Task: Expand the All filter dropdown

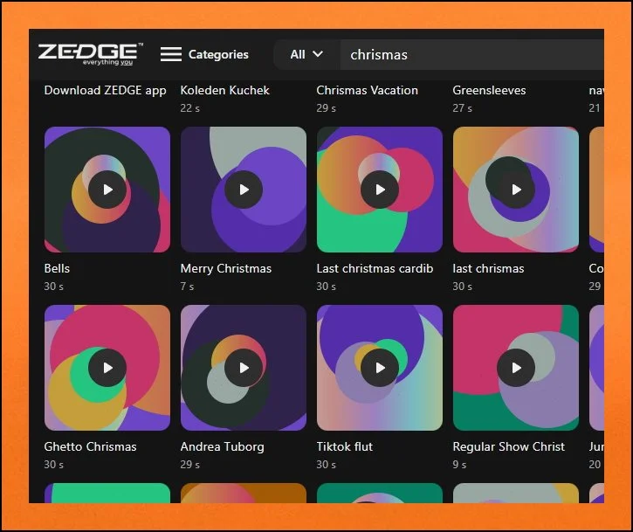Action: [306, 54]
